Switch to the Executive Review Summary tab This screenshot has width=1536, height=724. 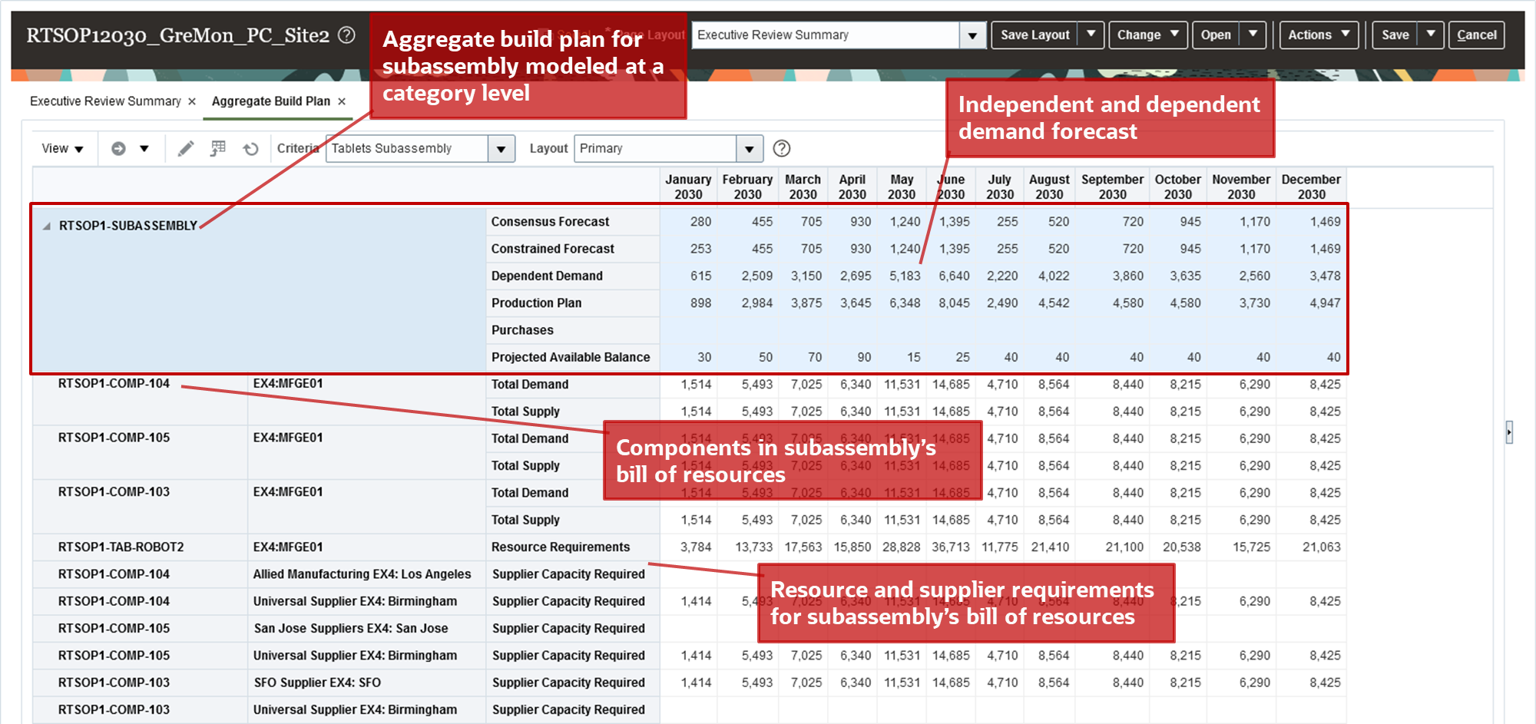[108, 101]
